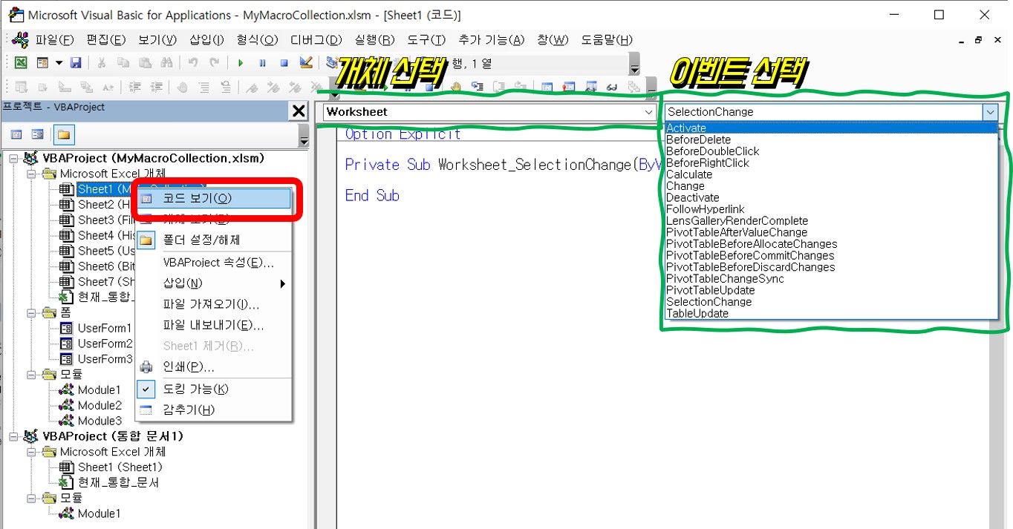Click the Uncomment Block icon
The height and width of the screenshot is (529, 1013).
pos(226,88)
